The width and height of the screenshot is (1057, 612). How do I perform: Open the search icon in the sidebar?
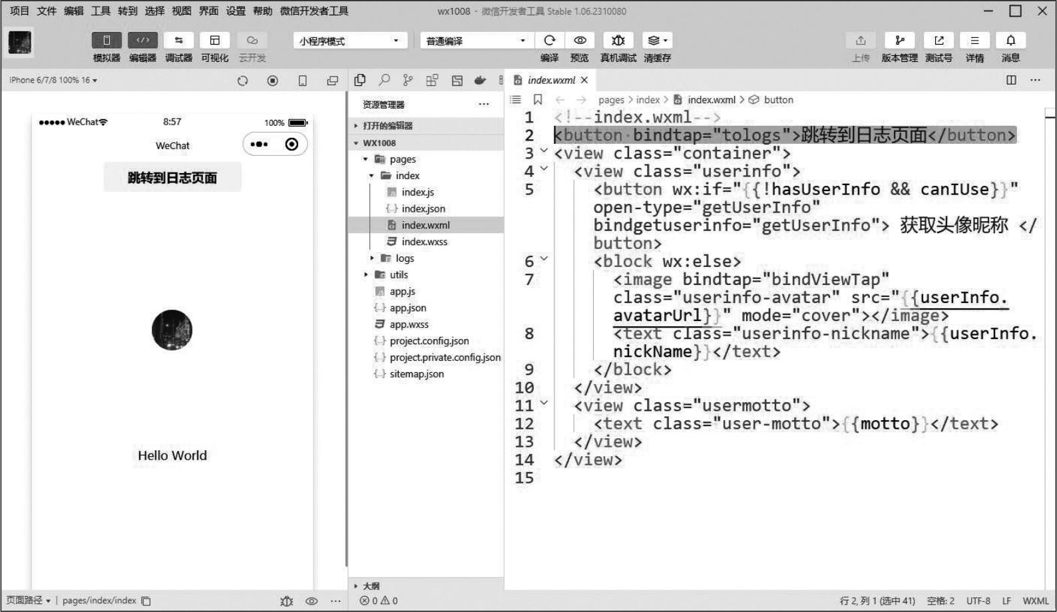(x=384, y=80)
